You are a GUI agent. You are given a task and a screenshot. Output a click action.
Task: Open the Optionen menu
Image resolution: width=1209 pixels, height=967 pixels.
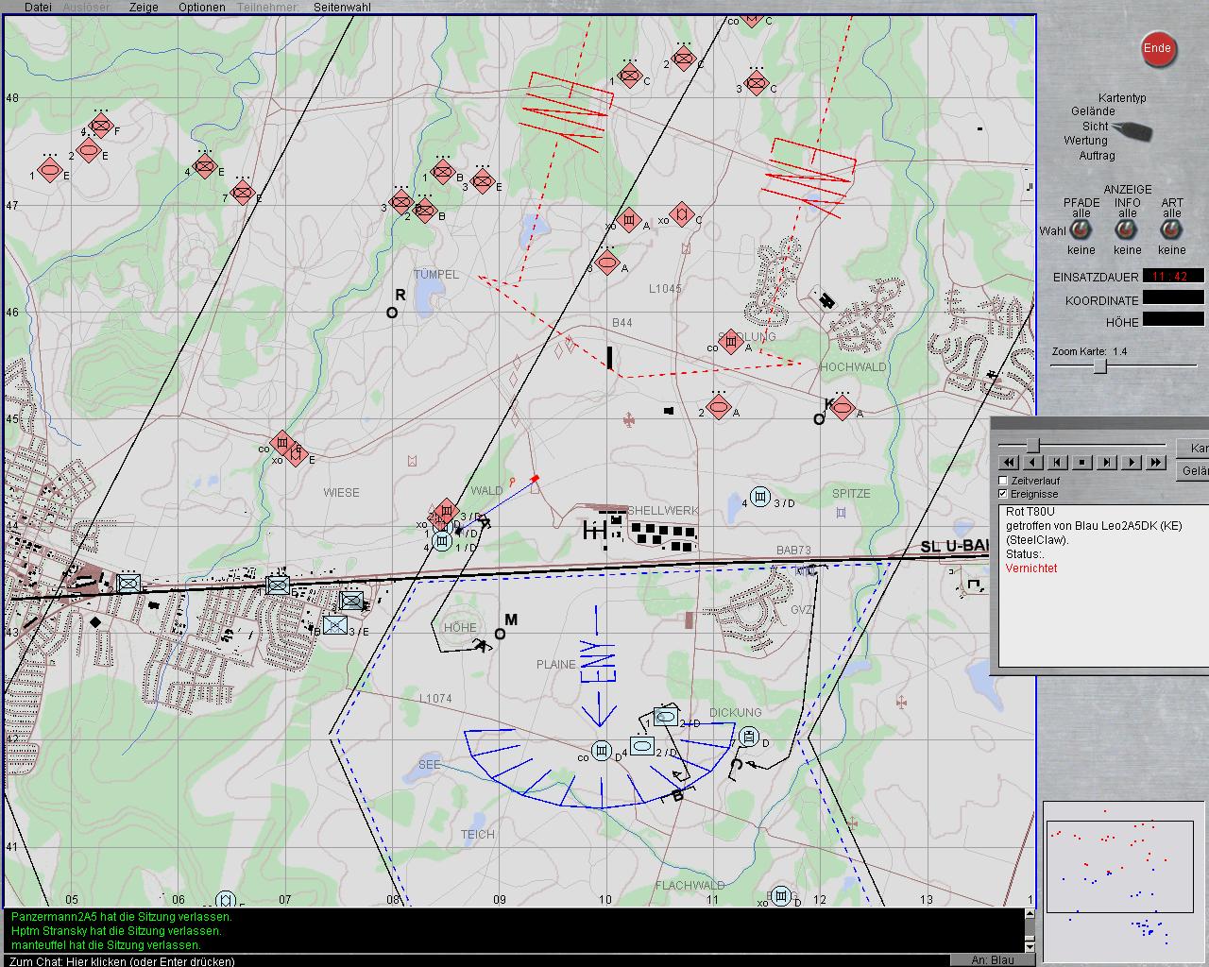[201, 7]
